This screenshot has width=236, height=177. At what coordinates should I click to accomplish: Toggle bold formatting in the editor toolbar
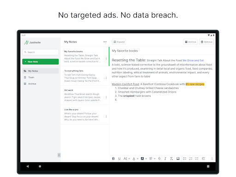pyautogui.click(x=113, y=159)
